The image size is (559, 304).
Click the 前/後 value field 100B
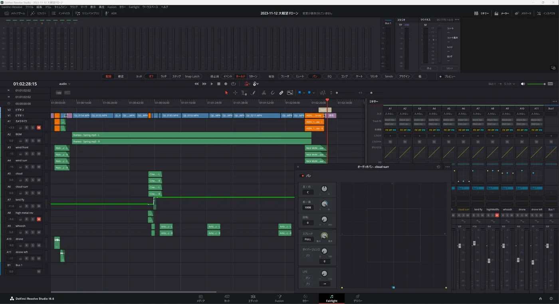coord(308,207)
